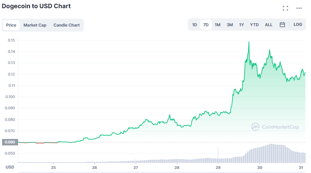Select the 7D time range
The height and width of the screenshot is (173, 311).
206,25
